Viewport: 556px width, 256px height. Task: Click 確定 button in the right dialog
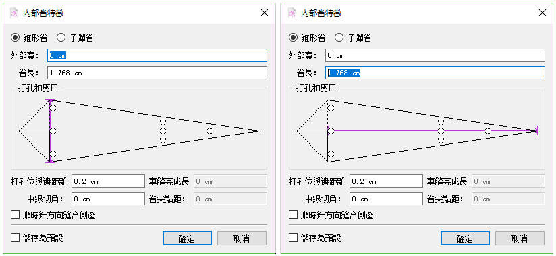[465, 238]
